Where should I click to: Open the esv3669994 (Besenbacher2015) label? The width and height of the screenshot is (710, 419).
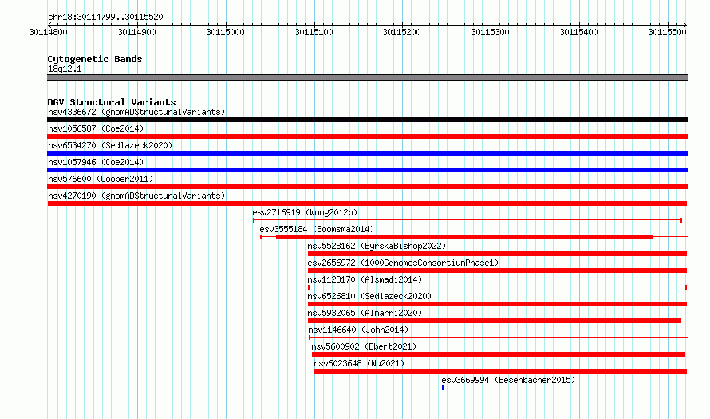[x=508, y=380]
